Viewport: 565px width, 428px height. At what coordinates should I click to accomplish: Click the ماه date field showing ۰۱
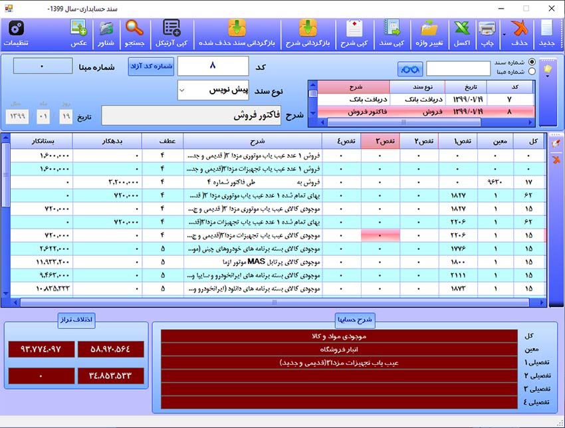(x=43, y=116)
